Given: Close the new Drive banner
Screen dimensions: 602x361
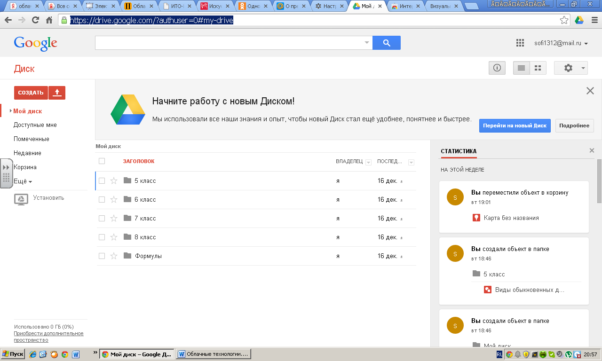Looking at the screenshot, I should click(x=590, y=91).
